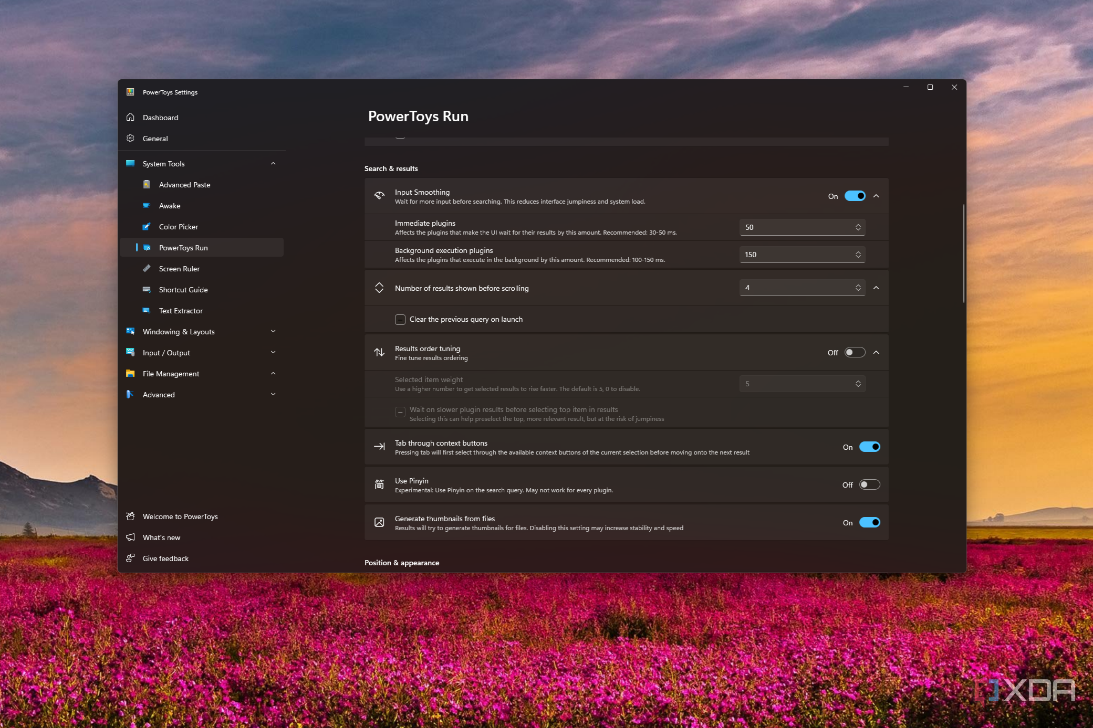Open Welcome to PowerToys
The image size is (1093, 728).
coord(202,516)
